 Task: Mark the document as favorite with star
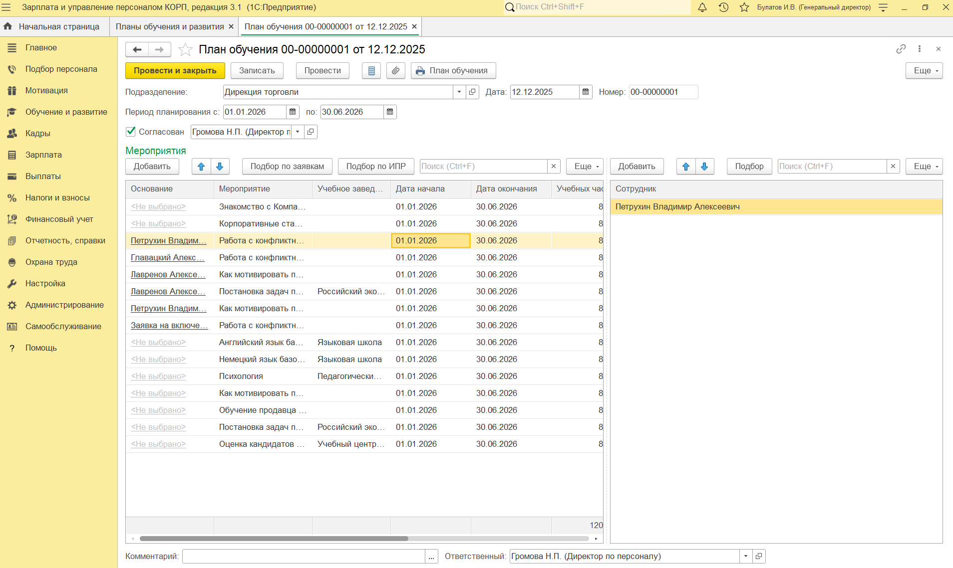(185, 49)
